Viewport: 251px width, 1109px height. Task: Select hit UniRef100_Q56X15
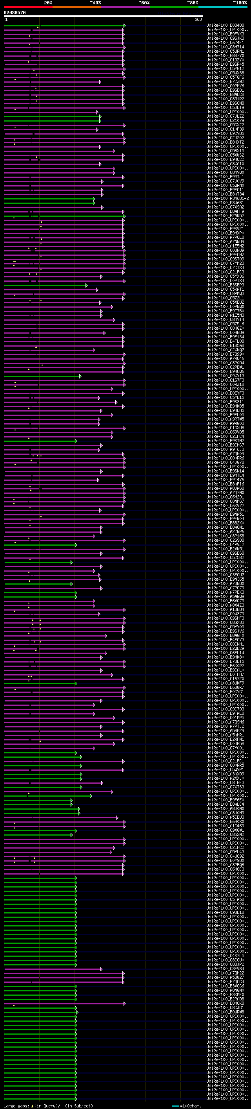(x=225, y=151)
